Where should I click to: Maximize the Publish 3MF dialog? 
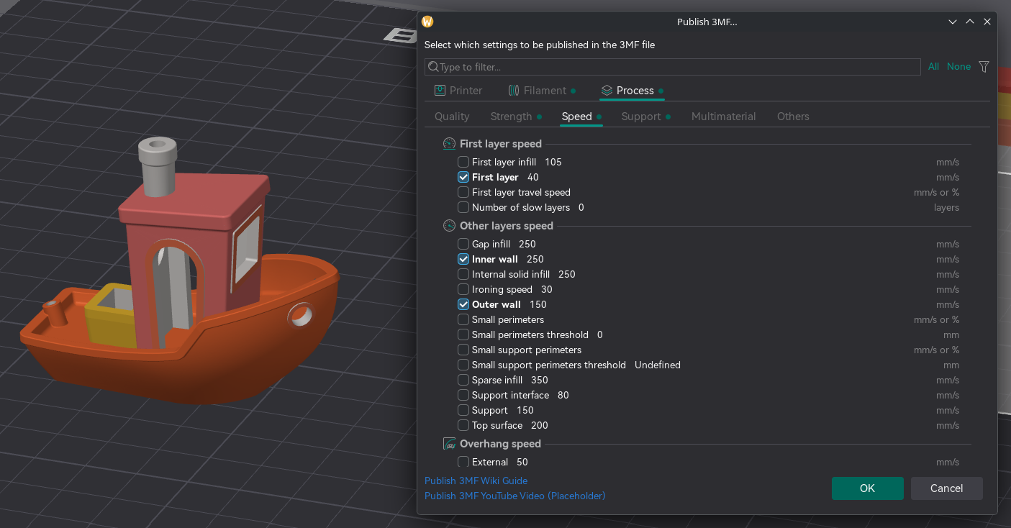click(970, 22)
